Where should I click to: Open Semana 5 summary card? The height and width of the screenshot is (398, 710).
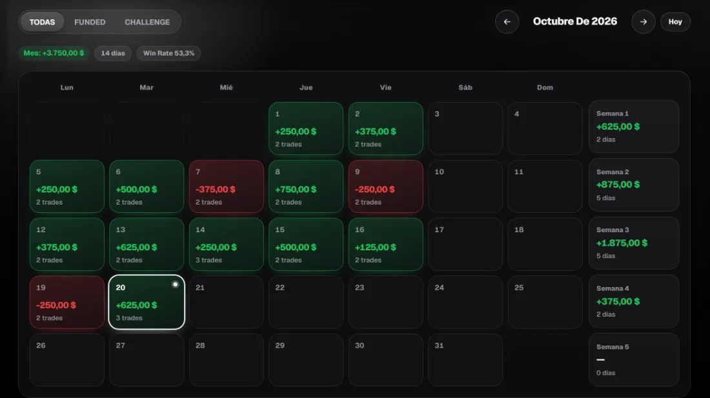tap(633, 359)
